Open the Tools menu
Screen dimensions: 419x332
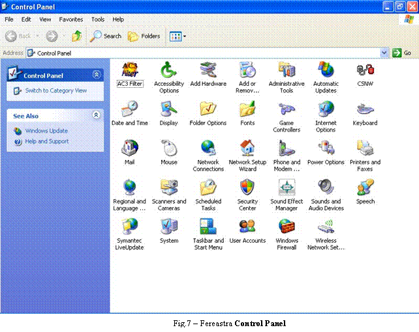click(x=98, y=20)
